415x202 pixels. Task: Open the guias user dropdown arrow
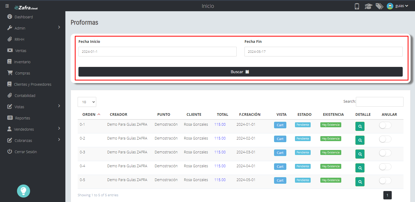[407, 6]
